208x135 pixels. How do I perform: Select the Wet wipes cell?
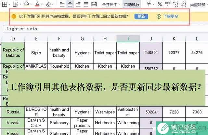tap(105, 112)
